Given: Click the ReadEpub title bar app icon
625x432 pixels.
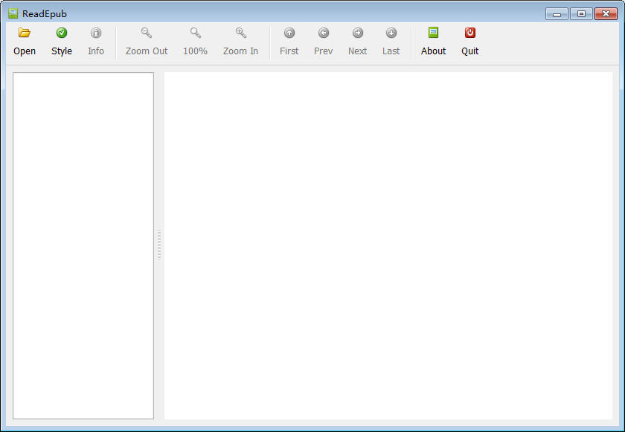Looking at the screenshot, I should (x=13, y=13).
